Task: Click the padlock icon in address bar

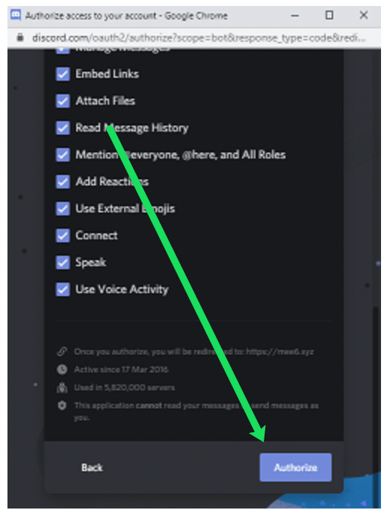Action: [20, 37]
